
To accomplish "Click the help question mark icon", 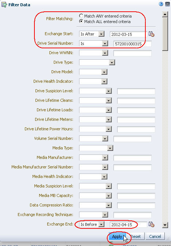I will [161, 4].
